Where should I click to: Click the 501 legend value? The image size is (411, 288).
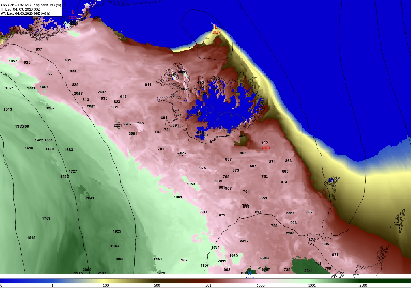pyautogui.click(x=208, y=285)
